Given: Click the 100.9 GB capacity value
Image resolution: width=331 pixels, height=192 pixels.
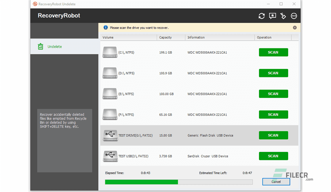Looking at the screenshot, I should 165,73.
